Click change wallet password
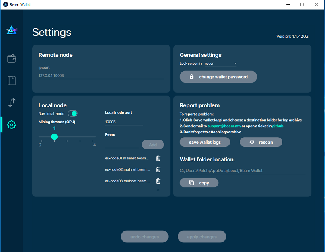Image resolution: width=325 pixels, height=252 pixels. pos(218,76)
